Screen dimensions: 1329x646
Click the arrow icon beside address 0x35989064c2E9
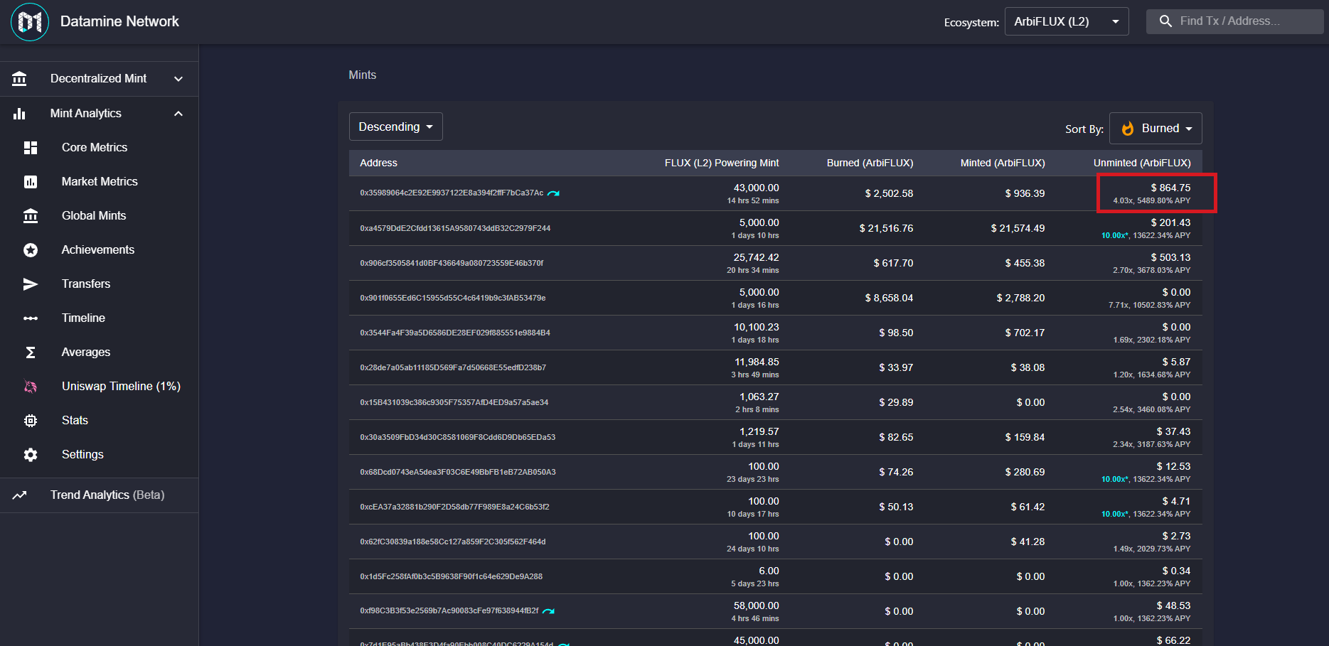pos(553,193)
